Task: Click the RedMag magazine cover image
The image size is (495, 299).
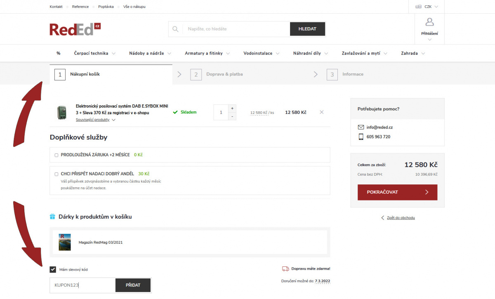Action: (65, 242)
